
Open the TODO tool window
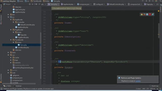7,86
